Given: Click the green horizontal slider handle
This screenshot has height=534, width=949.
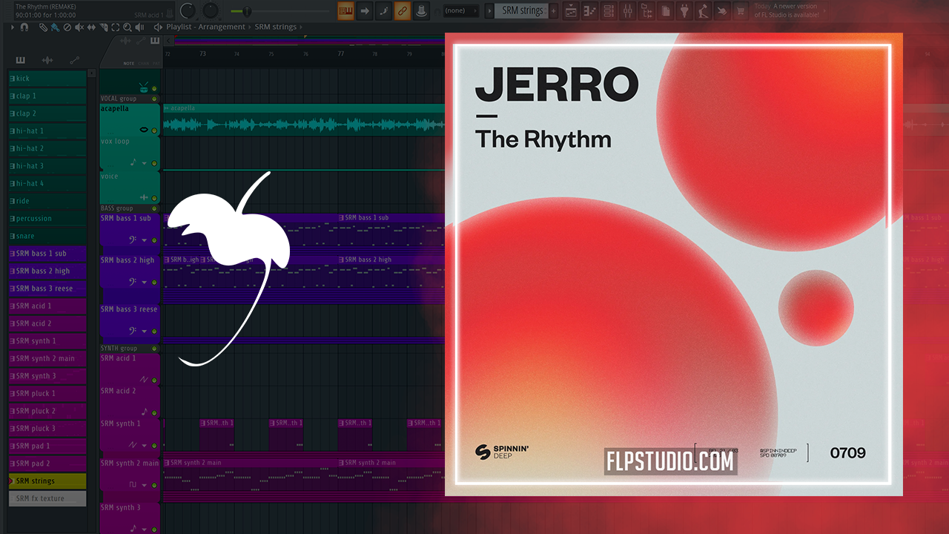Looking at the screenshot, I should tap(247, 11).
